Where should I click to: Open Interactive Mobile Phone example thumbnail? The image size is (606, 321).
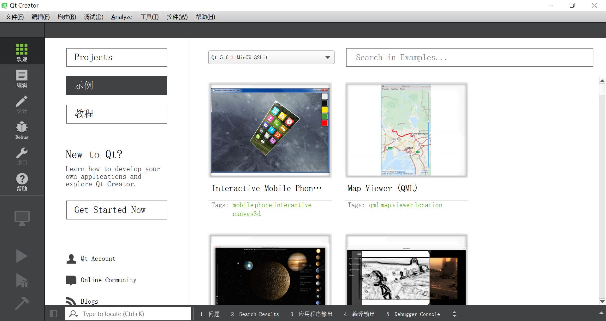pyautogui.click(x=270, y=130)
